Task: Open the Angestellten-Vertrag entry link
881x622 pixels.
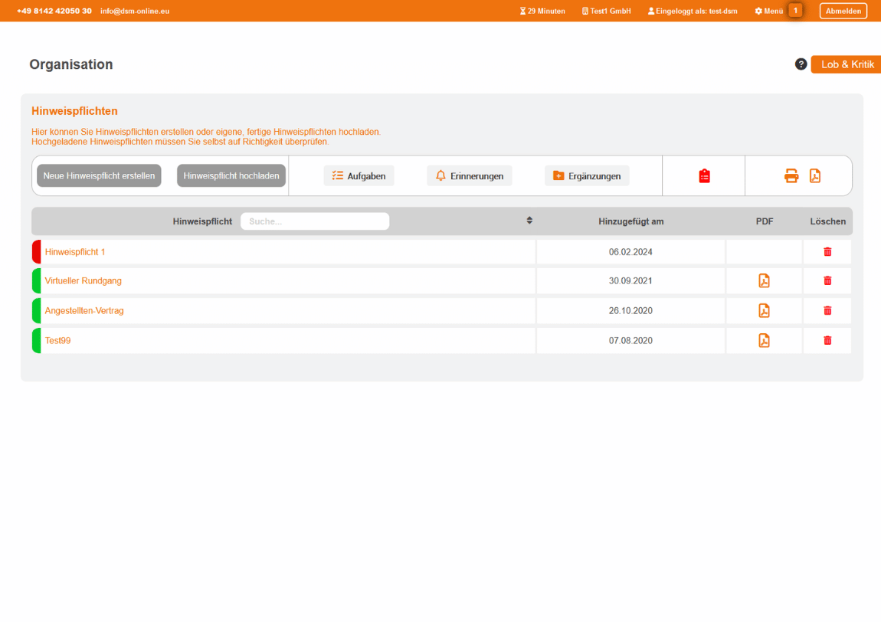Action: (x=84, y=311)
